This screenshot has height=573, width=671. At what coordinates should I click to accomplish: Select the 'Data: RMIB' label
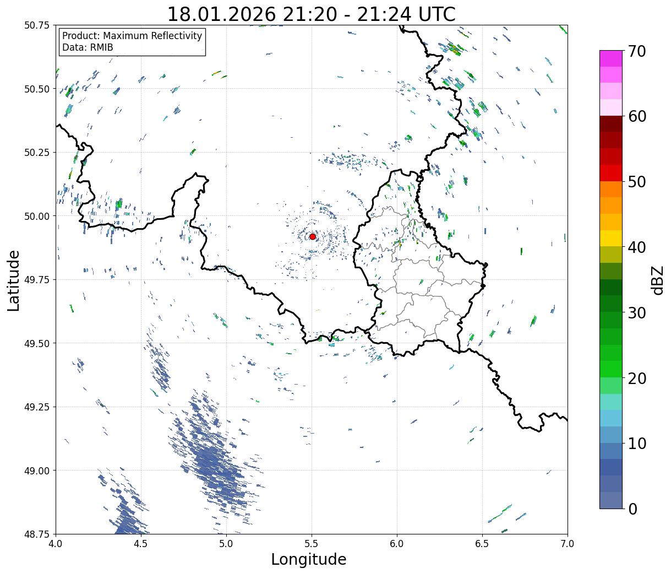tap(88, 47)
